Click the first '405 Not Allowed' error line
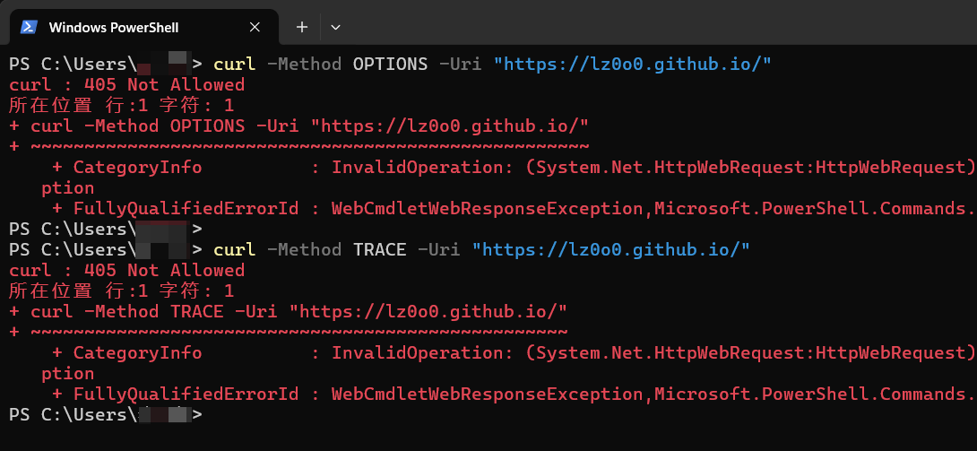 [127, 84]
